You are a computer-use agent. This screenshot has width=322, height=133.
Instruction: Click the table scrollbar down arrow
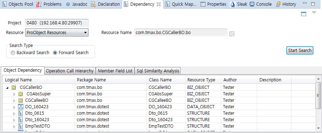[318, 128]
